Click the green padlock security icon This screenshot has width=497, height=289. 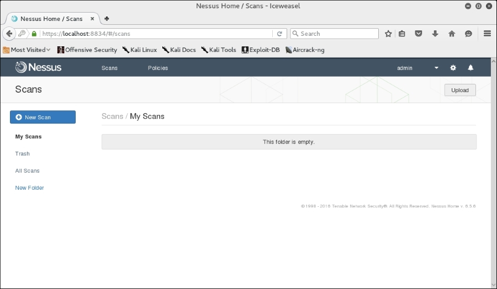[34, 34]
